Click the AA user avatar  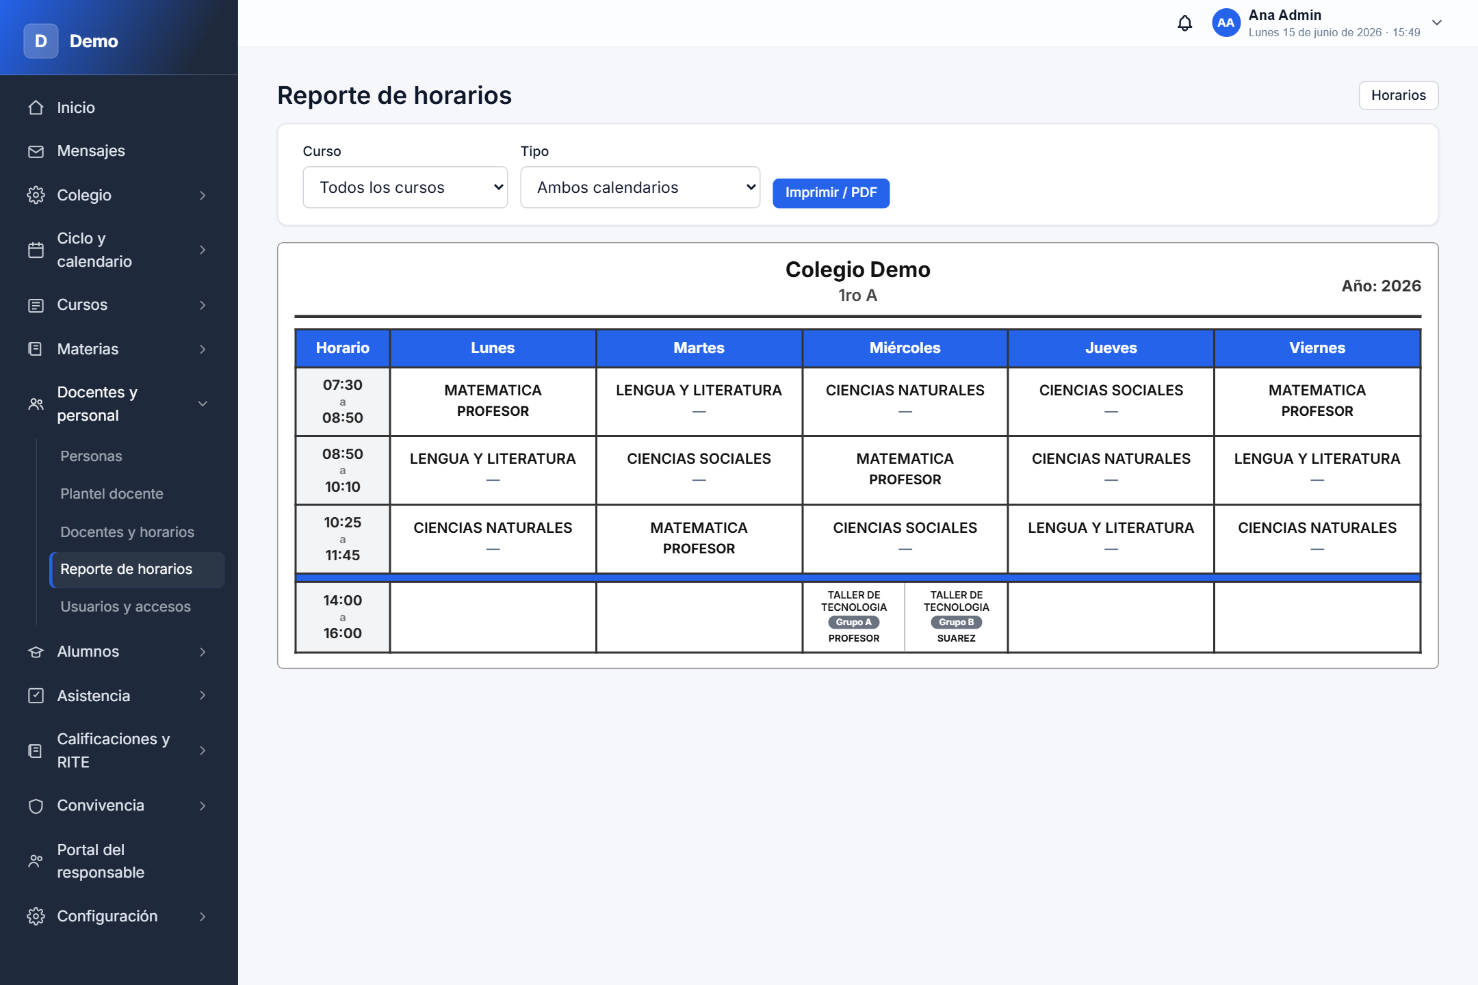pos(1226,23)
